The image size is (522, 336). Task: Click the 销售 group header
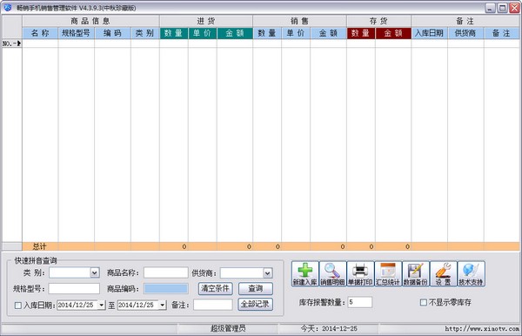[299, 21]
